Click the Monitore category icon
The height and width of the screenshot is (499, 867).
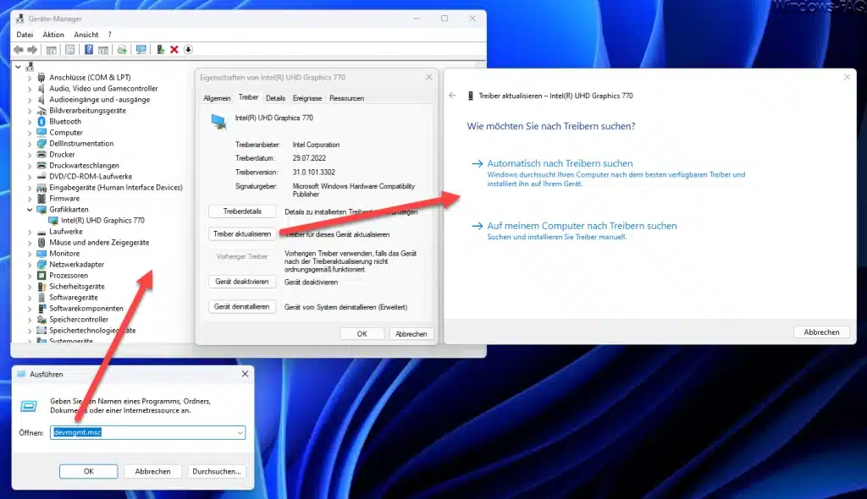click(x=41, y=254)
